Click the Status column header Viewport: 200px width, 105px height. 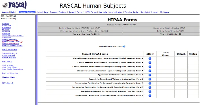click(x=193, y=54)
